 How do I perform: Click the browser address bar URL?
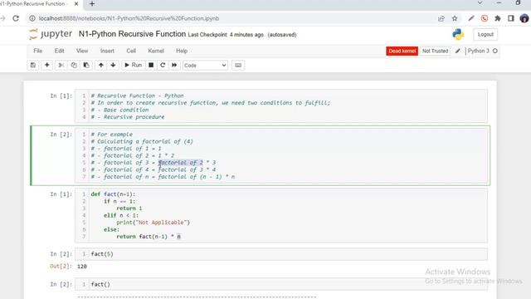129,18
